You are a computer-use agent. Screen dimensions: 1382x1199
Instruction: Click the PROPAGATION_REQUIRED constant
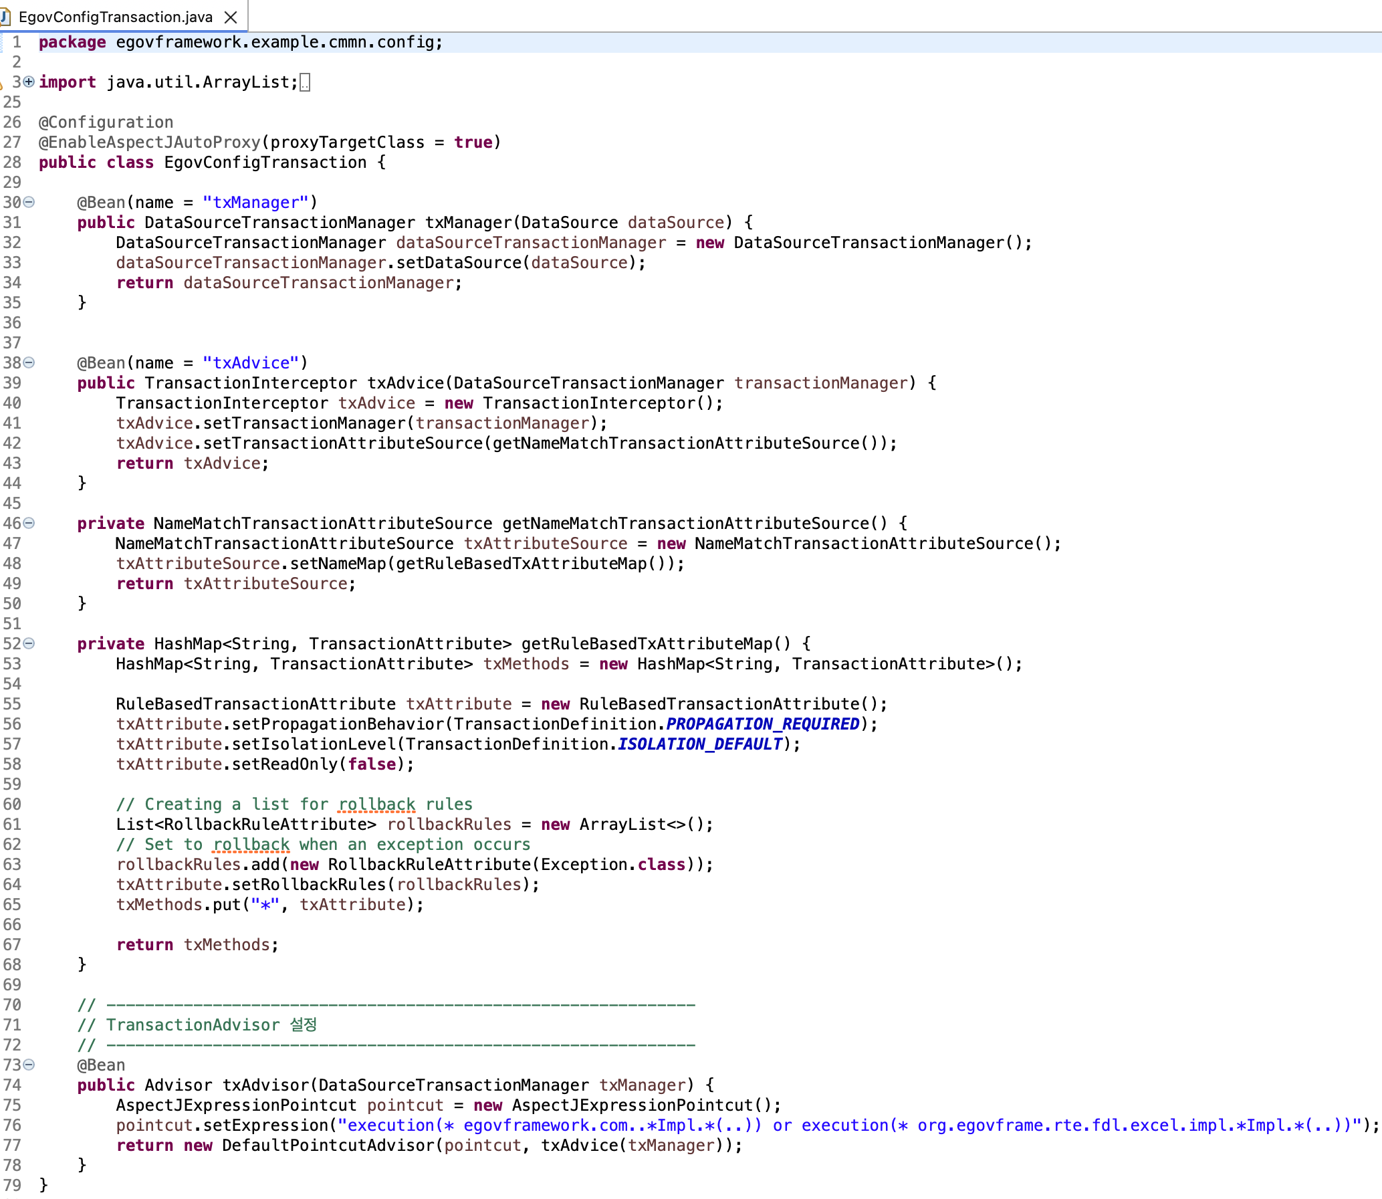763,724
